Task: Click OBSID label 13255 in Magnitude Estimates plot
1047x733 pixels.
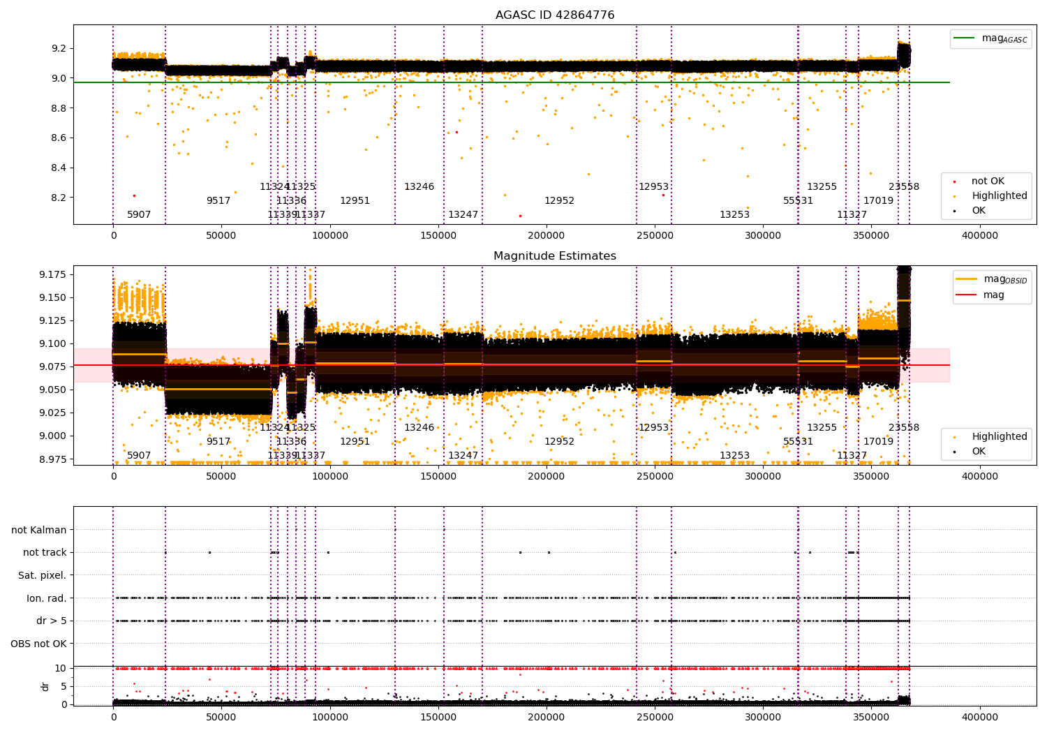Action: [x=822, y=427]
